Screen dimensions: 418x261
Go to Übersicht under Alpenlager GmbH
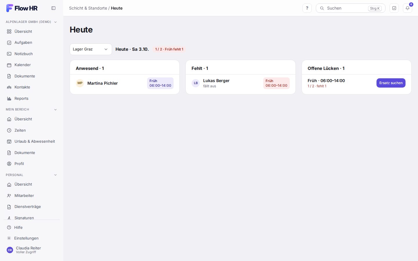(x=31, y=31)
